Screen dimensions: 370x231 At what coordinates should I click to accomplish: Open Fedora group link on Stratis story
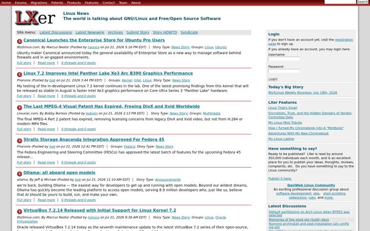129,147
